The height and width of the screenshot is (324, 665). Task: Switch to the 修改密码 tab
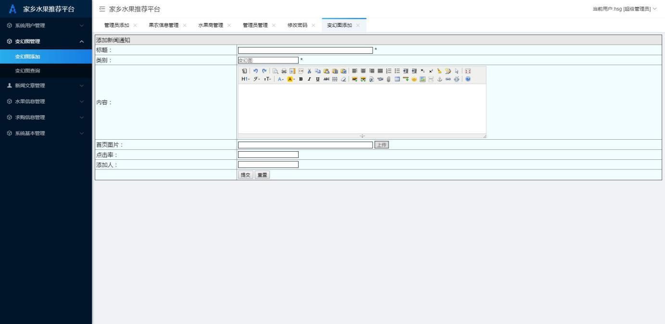[x=299, y=25]
